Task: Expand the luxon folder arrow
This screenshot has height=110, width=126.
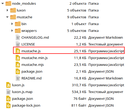Action: click(x=8, y=10)
